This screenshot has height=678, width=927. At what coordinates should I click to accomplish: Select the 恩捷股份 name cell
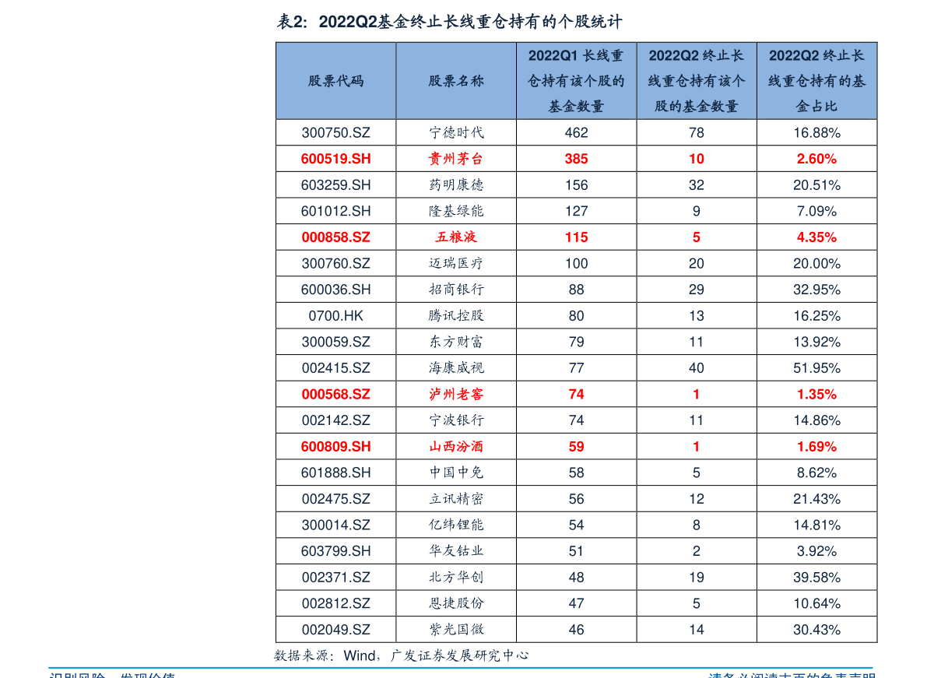click(456, 603)
